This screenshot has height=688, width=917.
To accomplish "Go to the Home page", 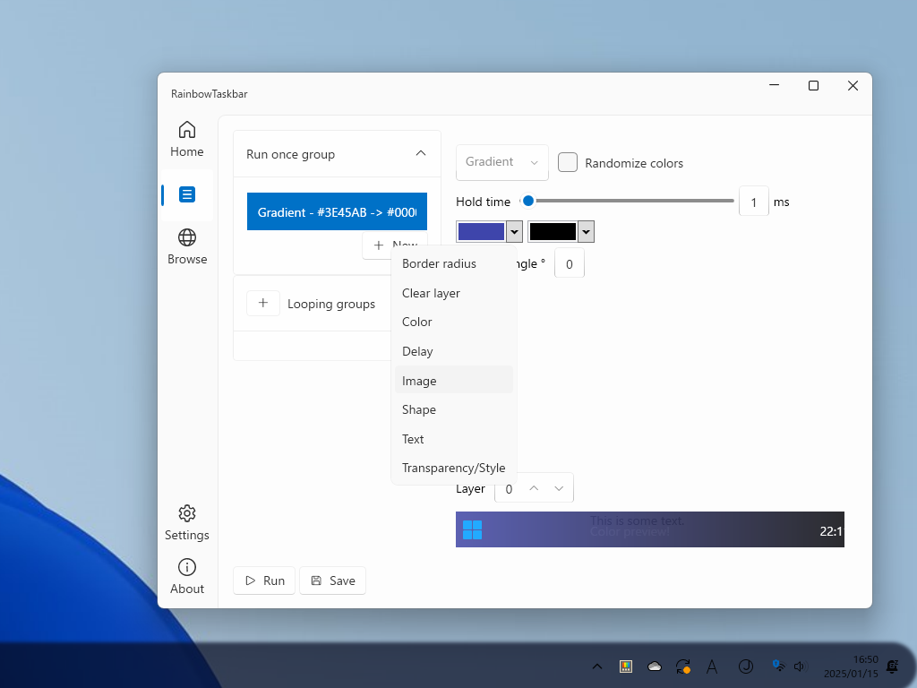I will click(x=186, y=139).
